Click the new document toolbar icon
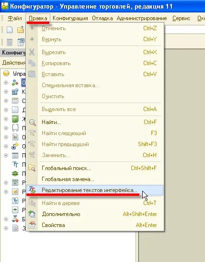The height and width of the screenshot is (262, 205). 10,30
